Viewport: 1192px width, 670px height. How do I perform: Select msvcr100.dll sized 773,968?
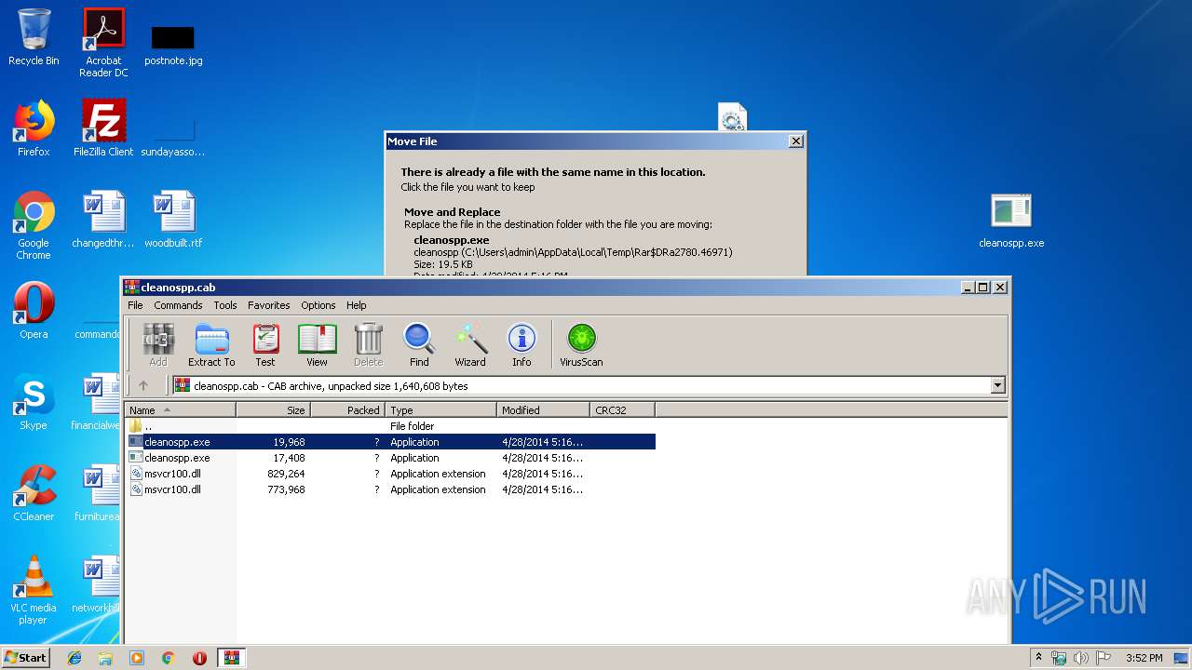(x=390, y=489)
